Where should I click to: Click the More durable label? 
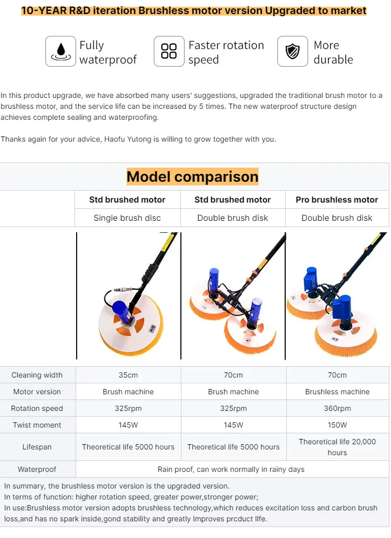[x=333, y=52]
